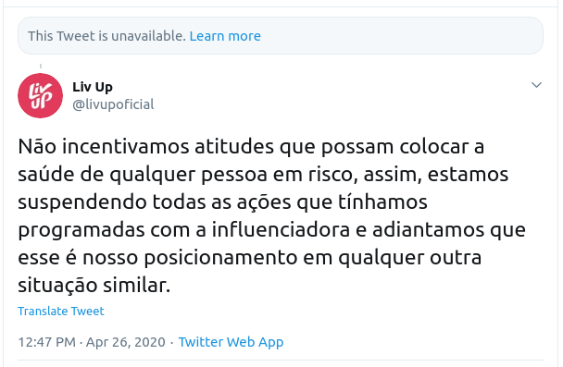The image size is (563, 367).
Task: Open the Learn more link
Action: click(x=225, y=36)
